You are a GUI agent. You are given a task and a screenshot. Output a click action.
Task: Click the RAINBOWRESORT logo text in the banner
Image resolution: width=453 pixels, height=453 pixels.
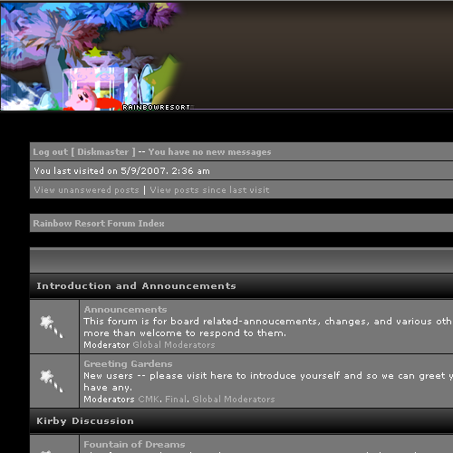[x=156, y=107]
